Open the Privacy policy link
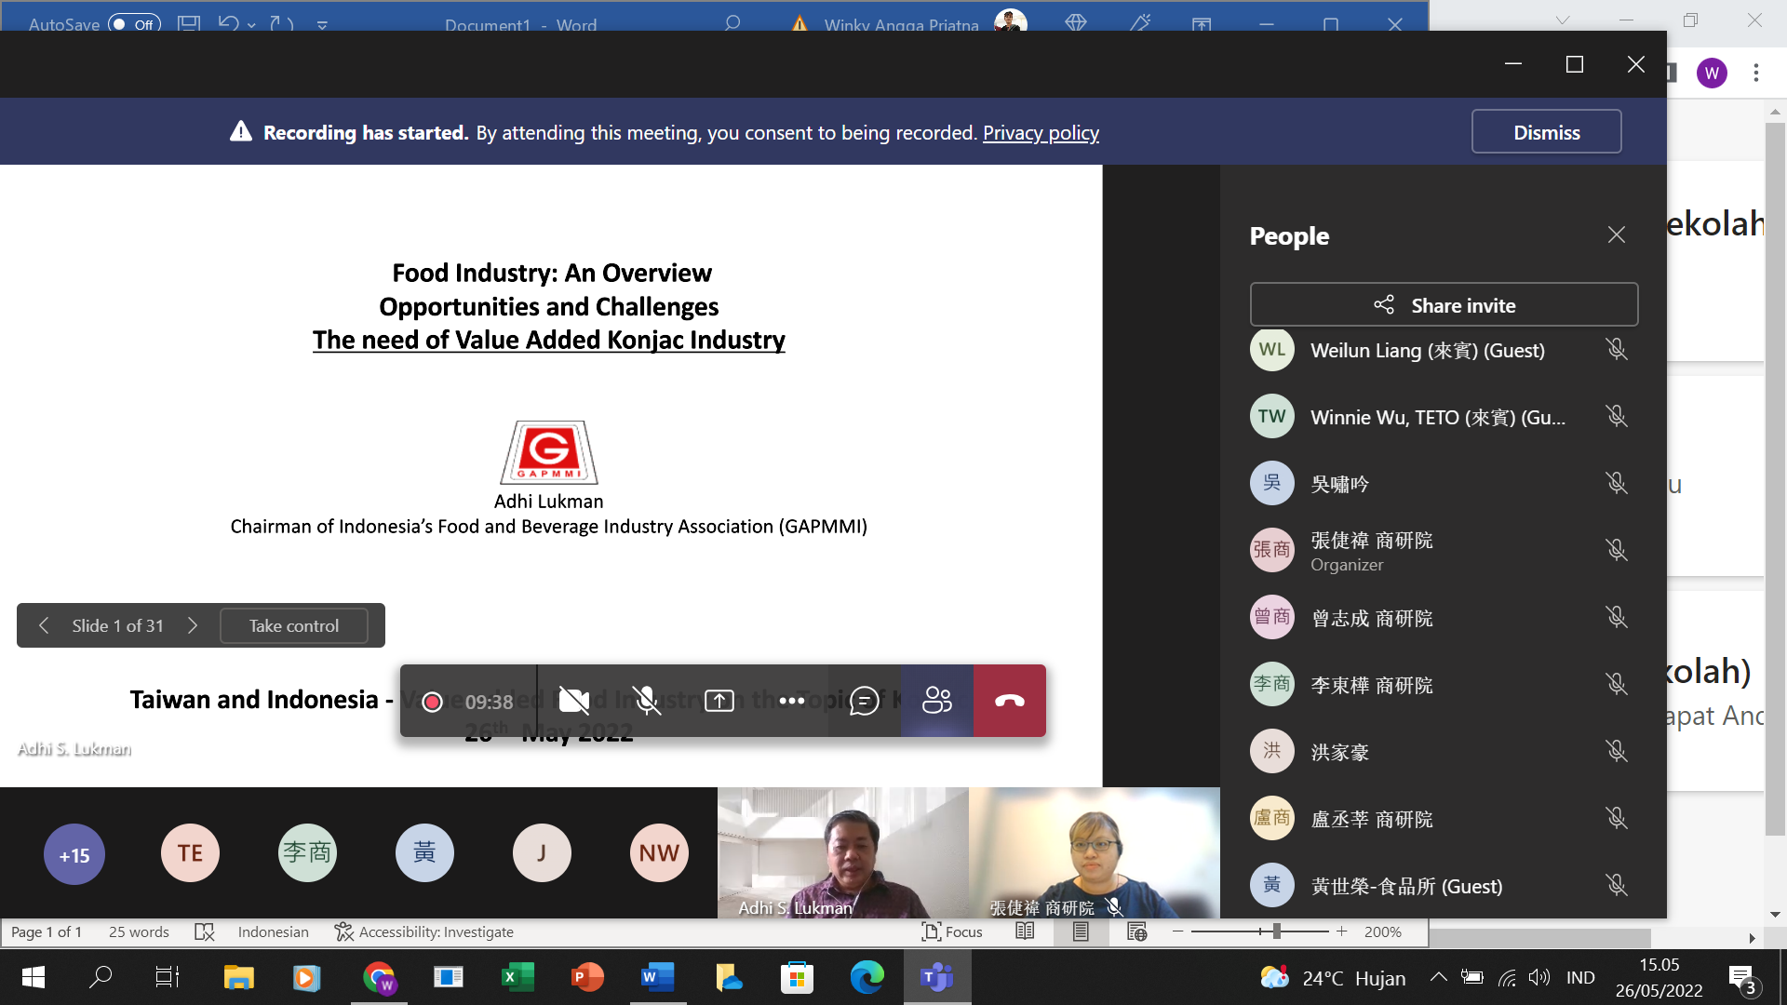The height and width of the screenshot is (1005, 1787). 1041,132
